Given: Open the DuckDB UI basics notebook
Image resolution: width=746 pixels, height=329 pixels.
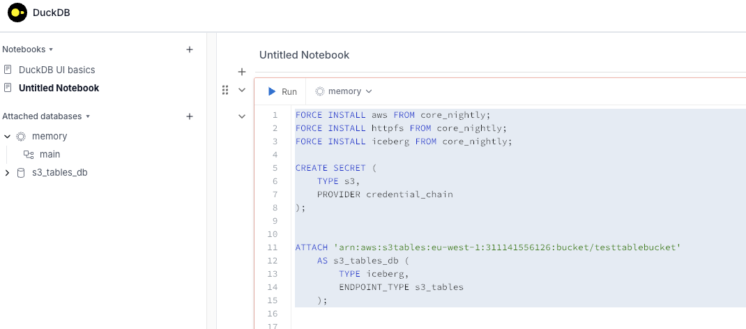Looking at the screenshot, I should 56,70.
